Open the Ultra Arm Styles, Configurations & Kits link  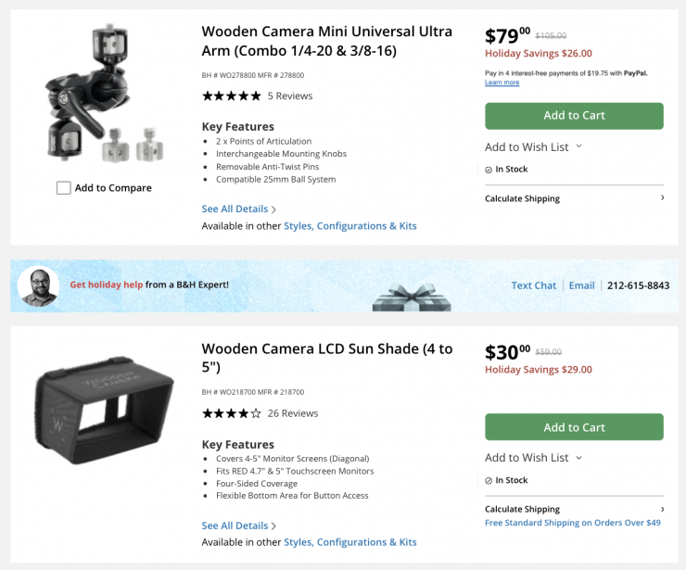click(349, 226)
